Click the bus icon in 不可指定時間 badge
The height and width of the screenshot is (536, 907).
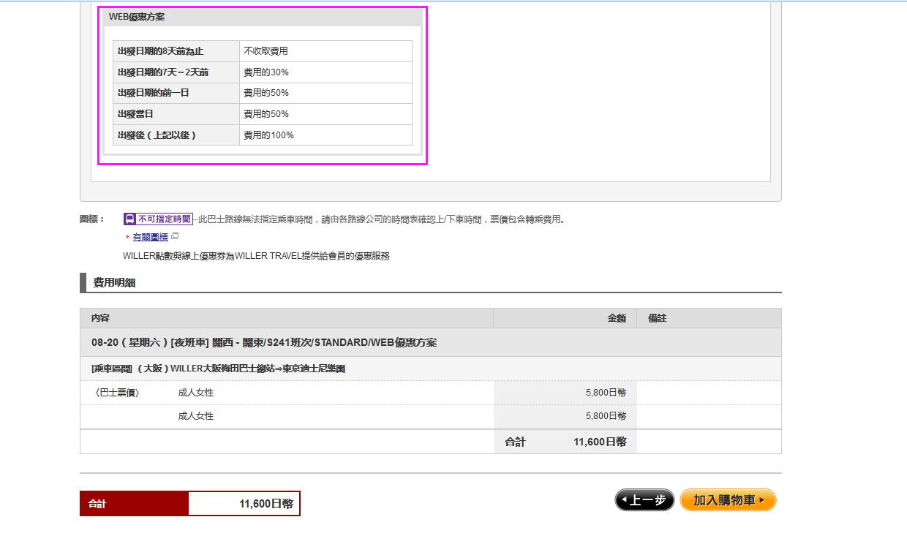pos(129,219)
